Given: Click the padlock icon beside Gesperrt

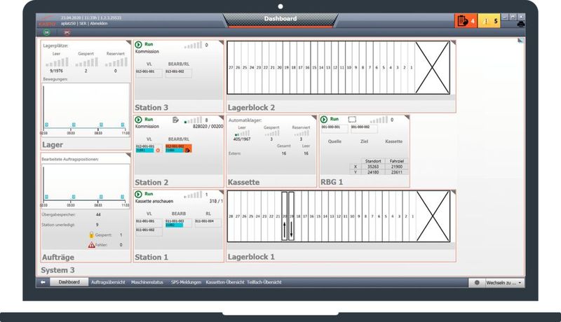Looking at the screenshot, I should (x=91, y=235).
